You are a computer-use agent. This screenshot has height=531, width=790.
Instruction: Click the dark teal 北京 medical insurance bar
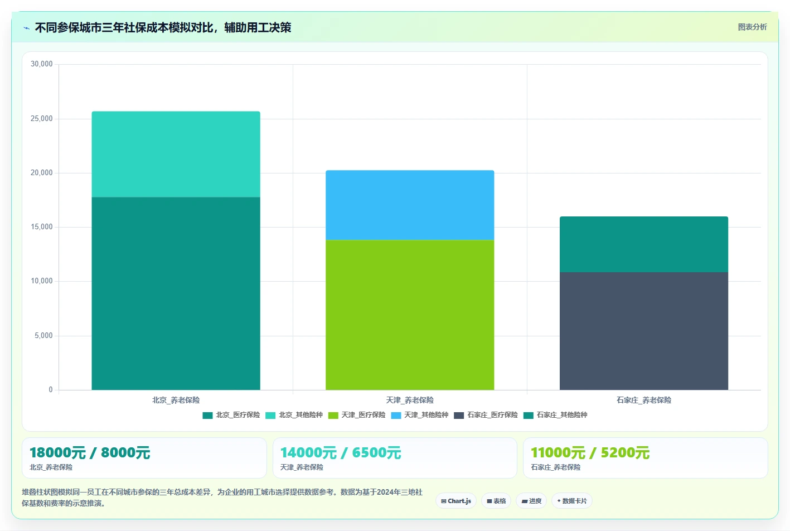[x=176, y=293]
